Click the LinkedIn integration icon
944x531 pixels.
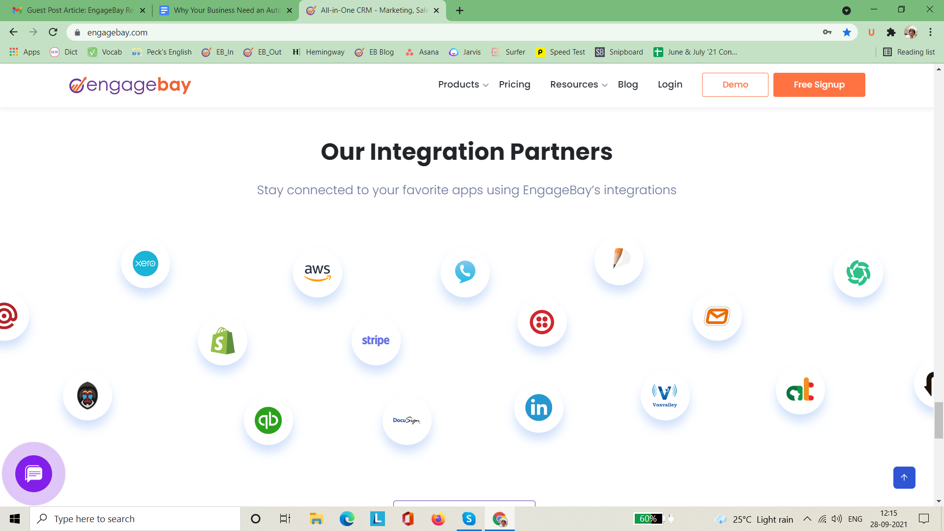pos(539,408)
